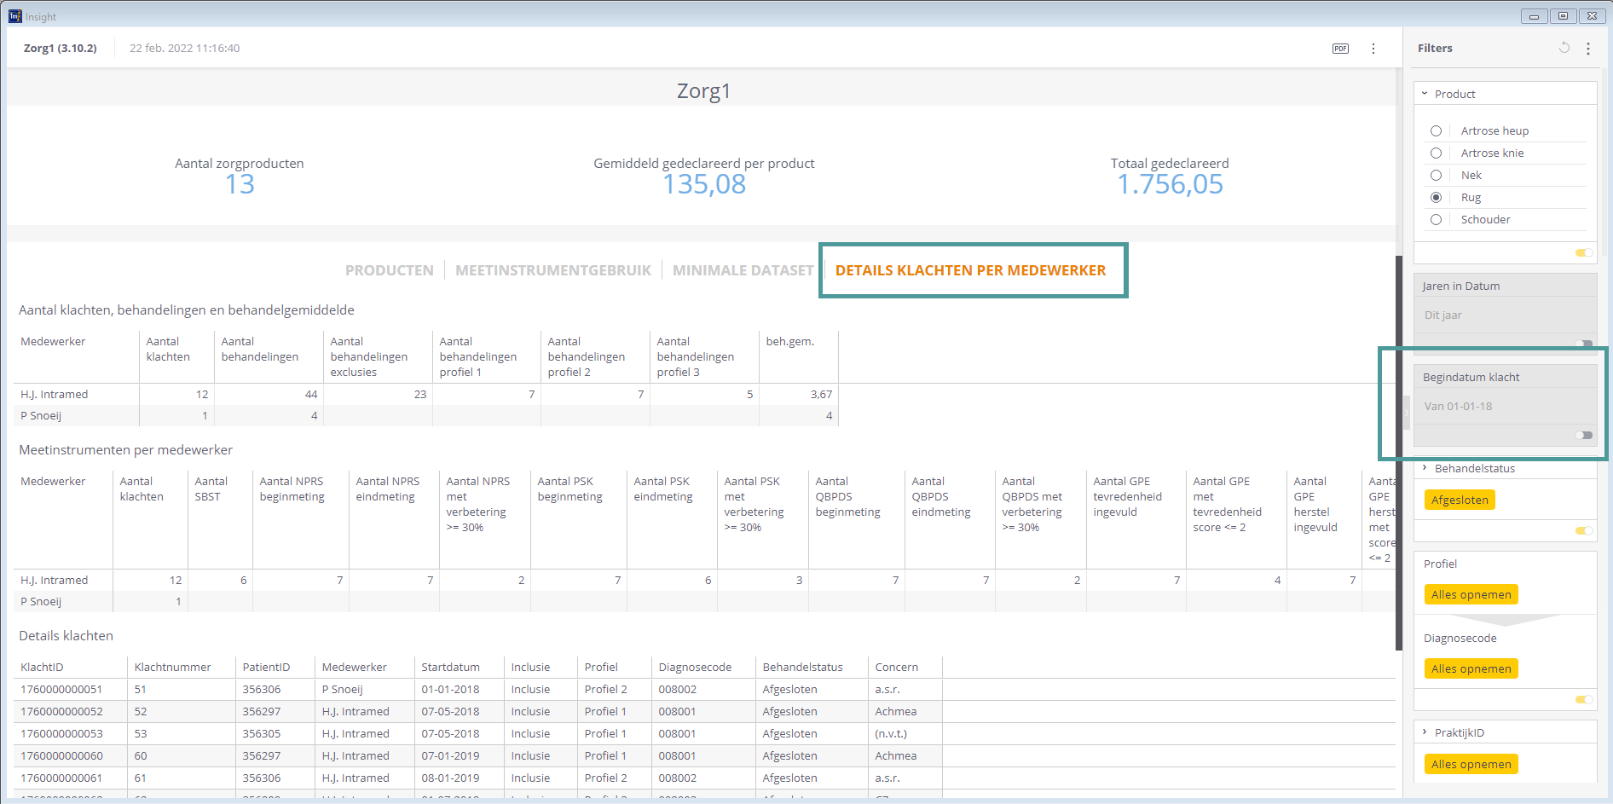
Task: Click the Aantal zorgproducten value 13
Action: (240, 184)
